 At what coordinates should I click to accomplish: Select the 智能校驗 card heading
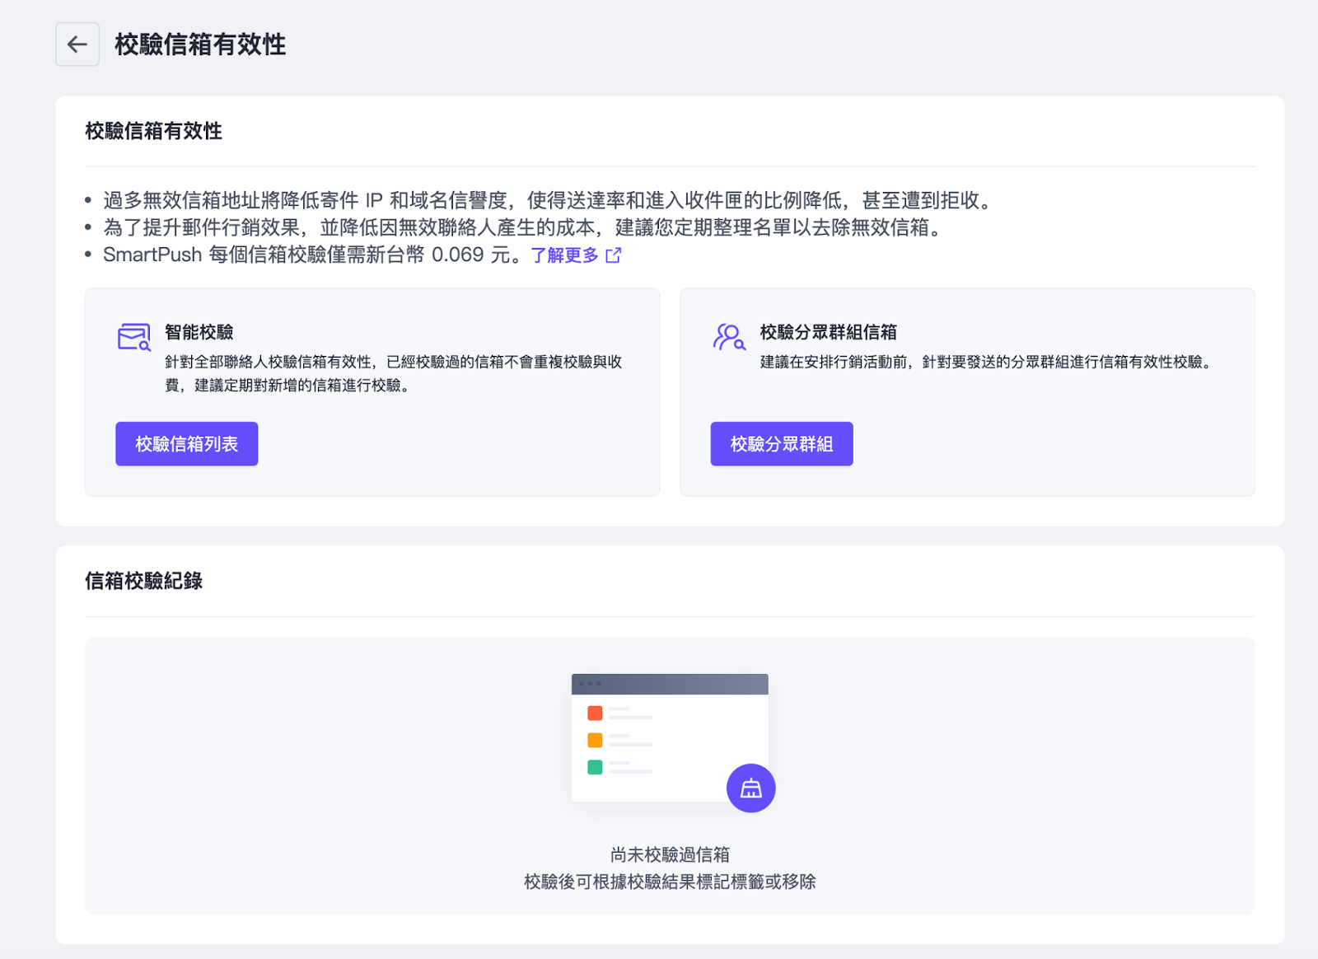(x=199, y=332)
